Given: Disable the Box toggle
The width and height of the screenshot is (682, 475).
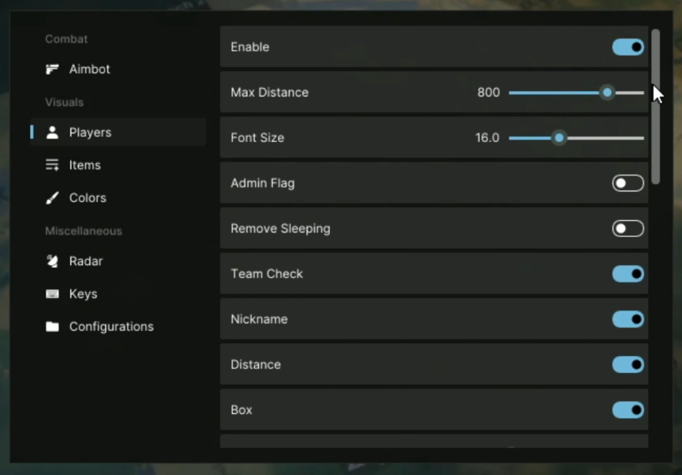Looking at the screenshot, I should (x=627, y=410).
